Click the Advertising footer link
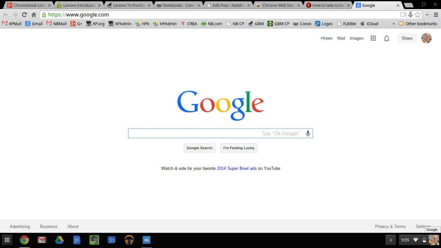The image size is (441, 248). (x=20, y=226)
